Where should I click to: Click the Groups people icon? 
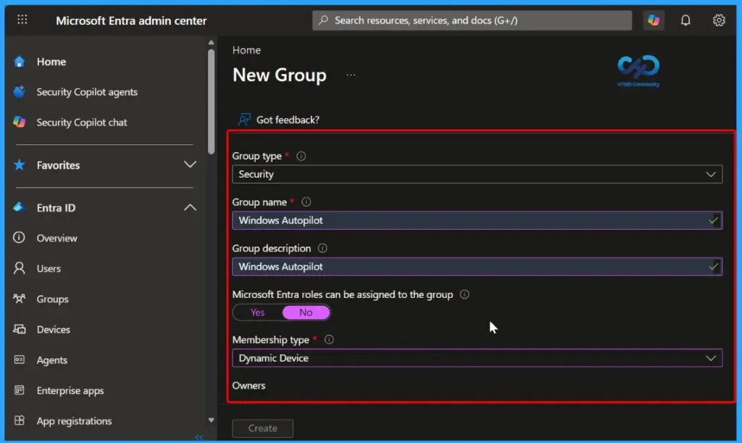(x=20, y=299)
